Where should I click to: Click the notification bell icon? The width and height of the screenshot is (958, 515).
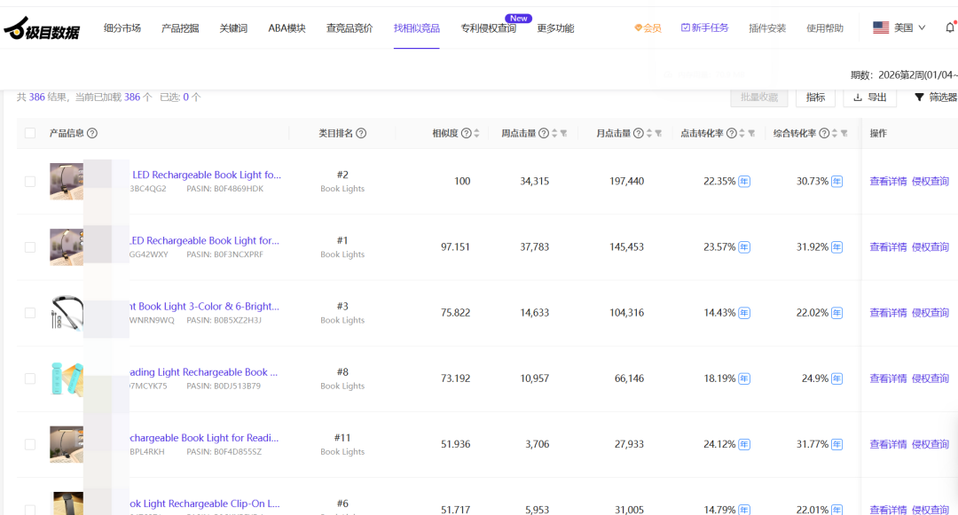(948, 27)
